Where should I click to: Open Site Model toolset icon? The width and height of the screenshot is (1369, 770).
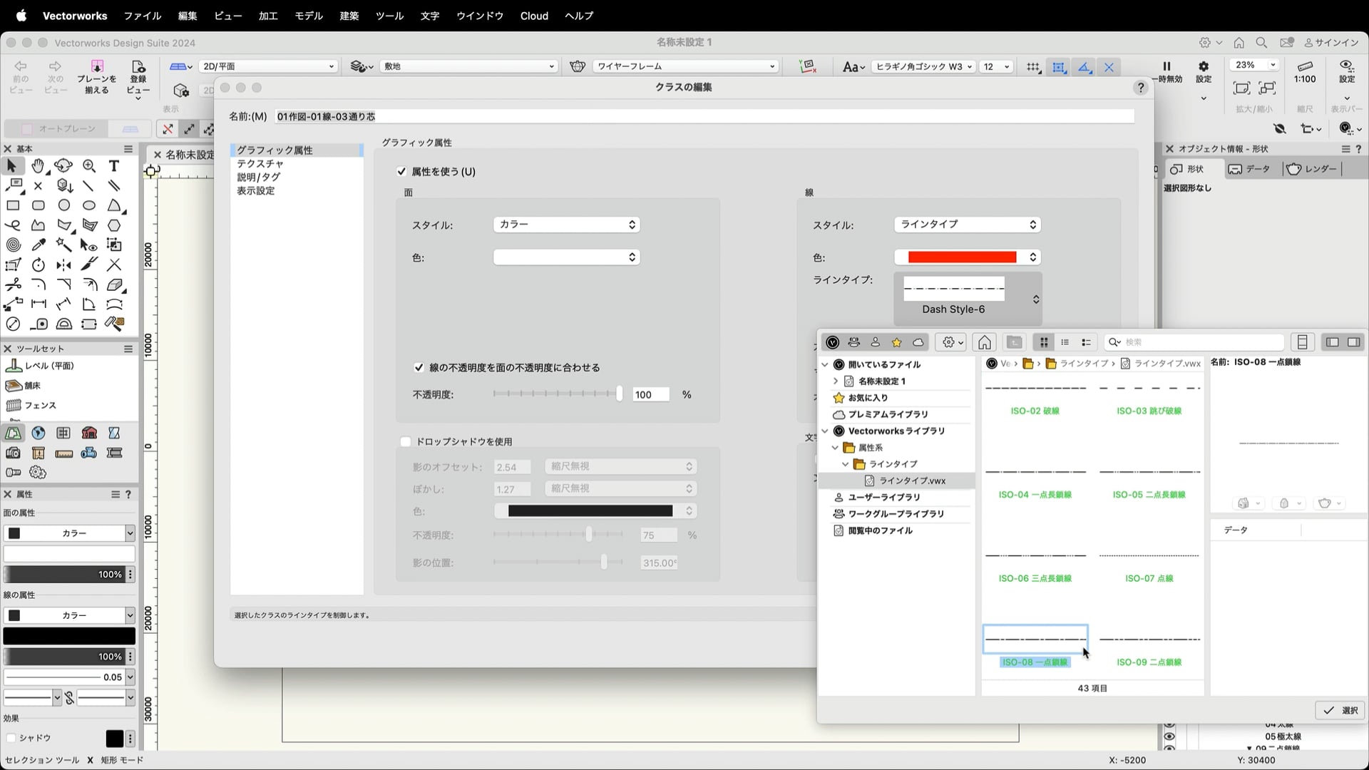14,433
